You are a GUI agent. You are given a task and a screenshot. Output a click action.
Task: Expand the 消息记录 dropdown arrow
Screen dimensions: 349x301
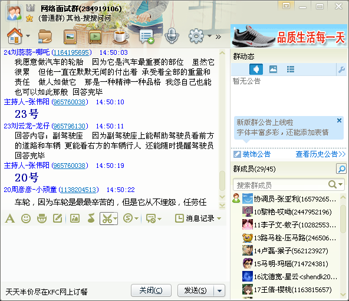219,219
